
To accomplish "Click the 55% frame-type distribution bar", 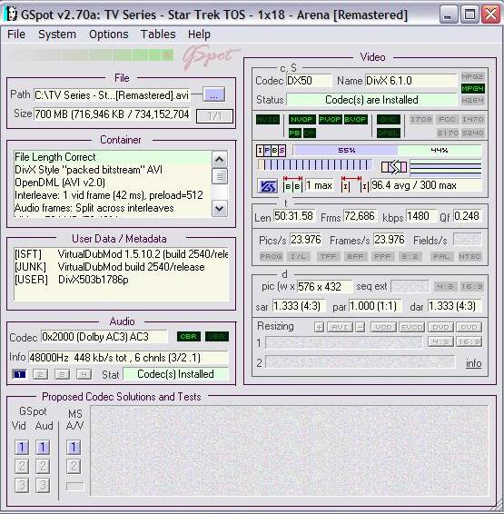I will point(345,151).
